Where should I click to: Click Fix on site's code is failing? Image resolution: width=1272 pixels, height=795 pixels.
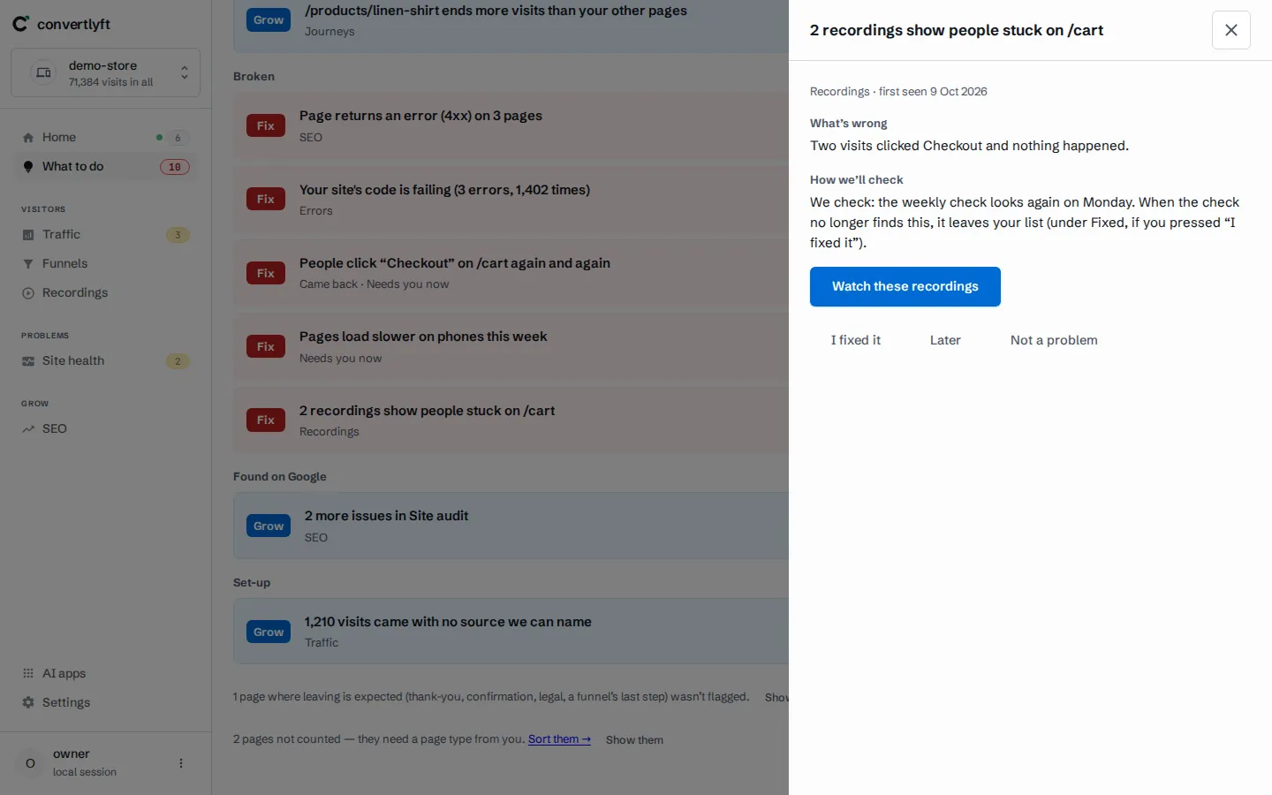pos(266,200)
